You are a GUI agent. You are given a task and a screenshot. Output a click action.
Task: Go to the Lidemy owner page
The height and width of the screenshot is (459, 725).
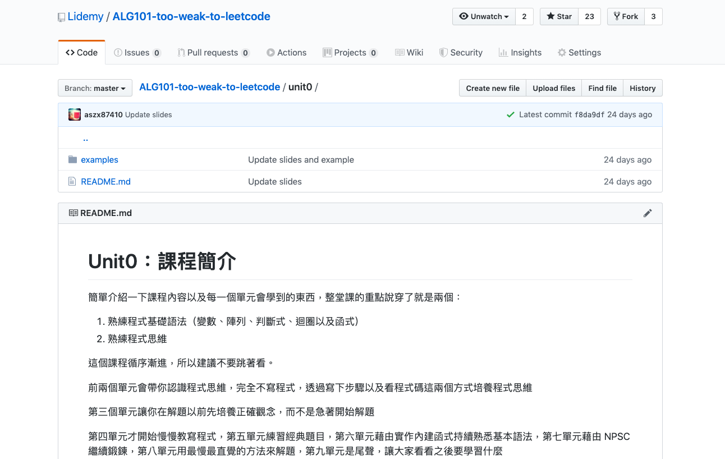click(x=85, y=16)
